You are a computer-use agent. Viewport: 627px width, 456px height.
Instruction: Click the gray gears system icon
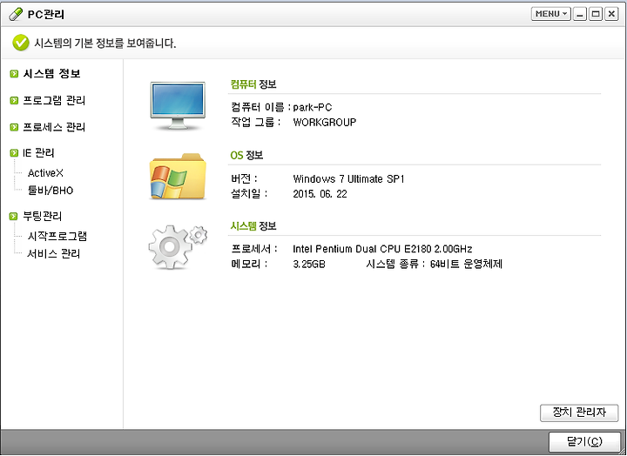coord(178,246)
